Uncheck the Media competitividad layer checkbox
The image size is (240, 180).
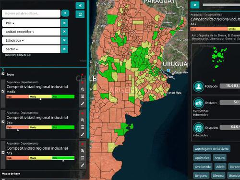[3, 91]
